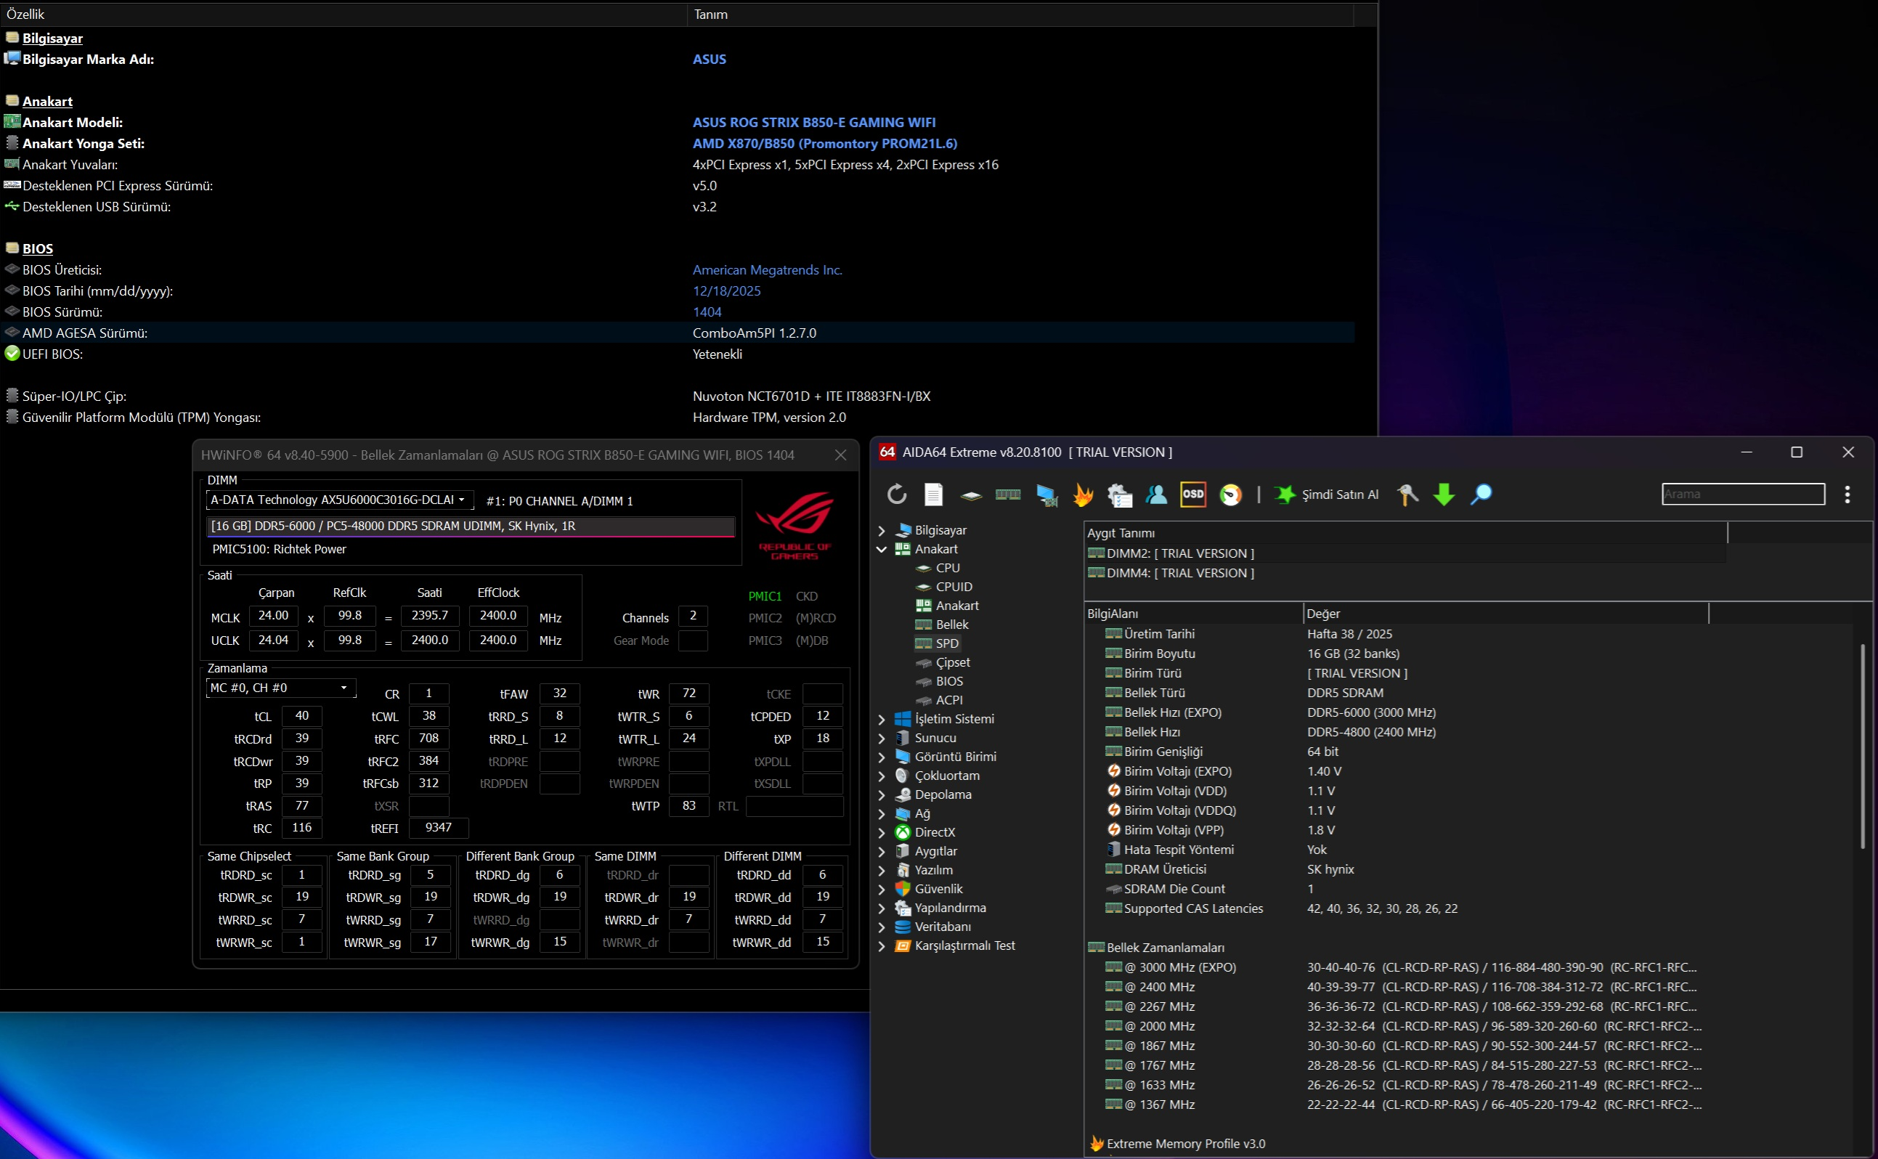Open the 'AMD X870/B850 (Promontory PROM21L.6)' link
Viewport: 1878px width, 1159px height.
coord(825,143)
